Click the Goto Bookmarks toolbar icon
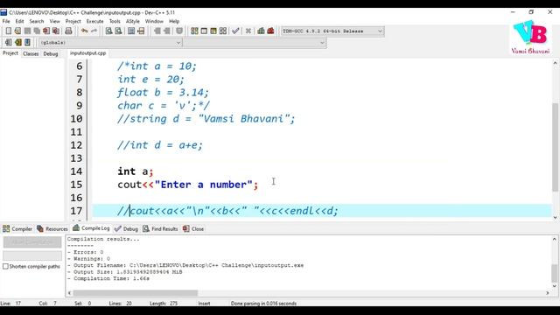560x315 pixels. click(x=27, y=43)
